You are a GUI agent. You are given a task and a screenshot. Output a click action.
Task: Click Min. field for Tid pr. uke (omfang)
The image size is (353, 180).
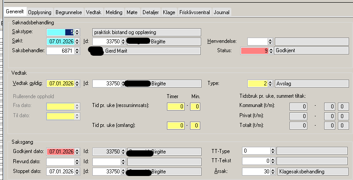pyautogui.click(x=195, y=126)
